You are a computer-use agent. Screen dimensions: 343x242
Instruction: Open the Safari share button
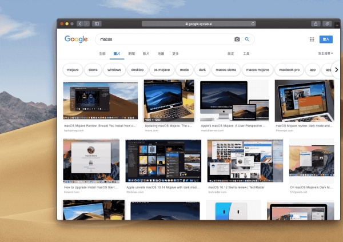click(x=316, y=23)
